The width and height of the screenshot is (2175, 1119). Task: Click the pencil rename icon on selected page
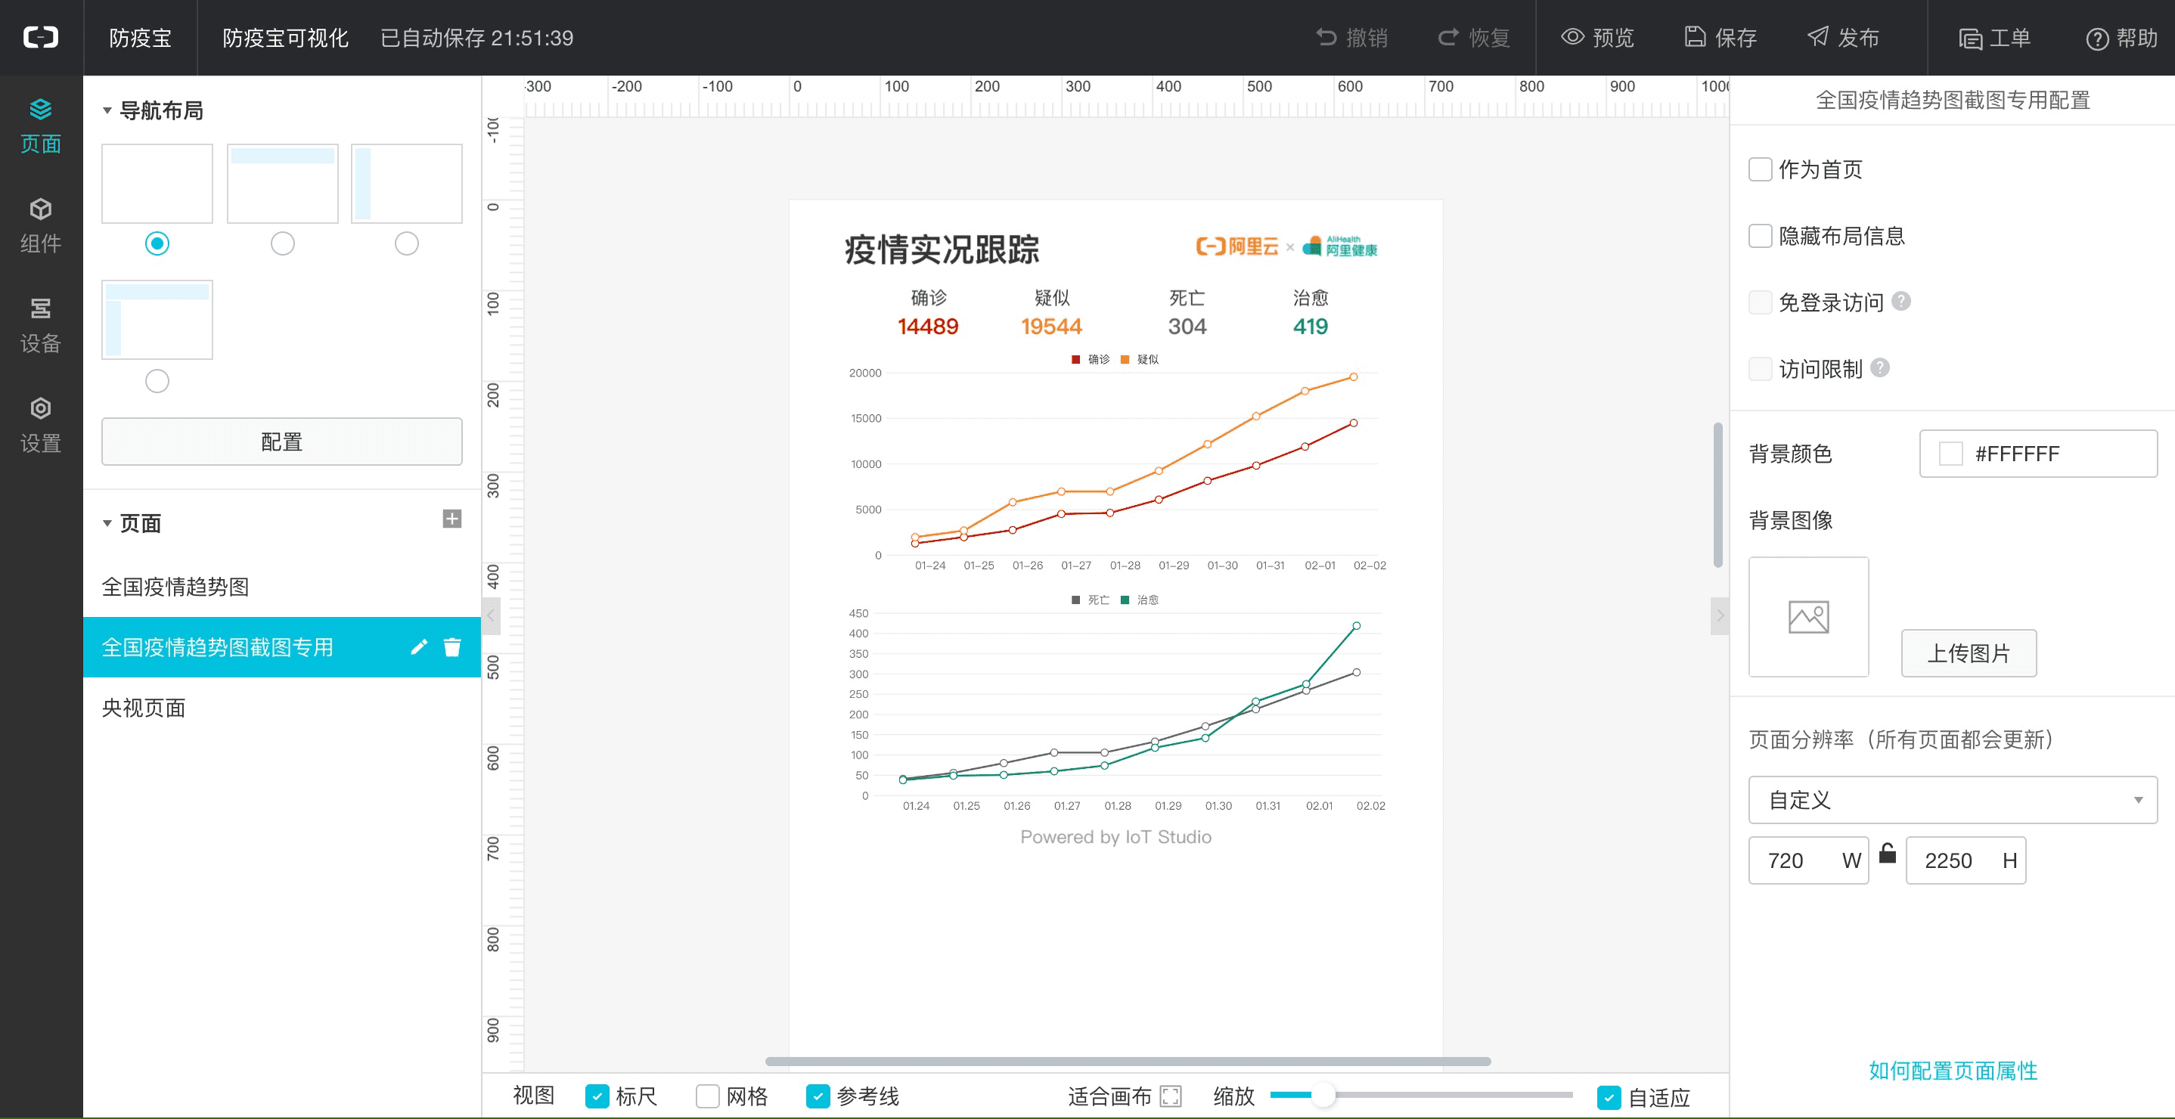coord(419,647)
